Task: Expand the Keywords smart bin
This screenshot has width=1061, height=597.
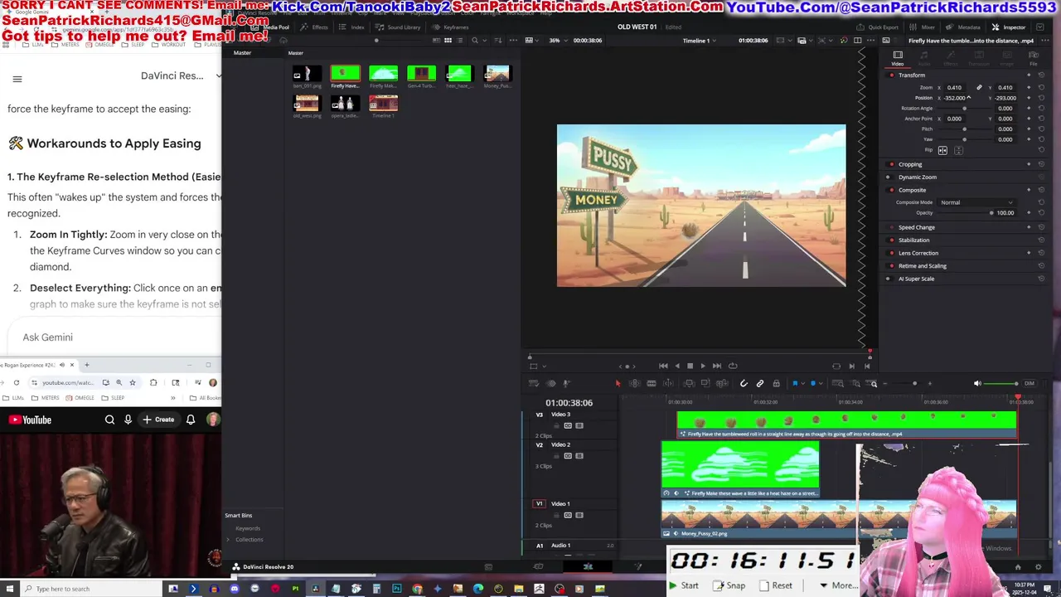Action: 247,528
